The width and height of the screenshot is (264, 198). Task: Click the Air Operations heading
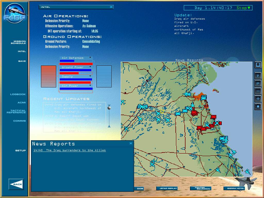(66, 16)
